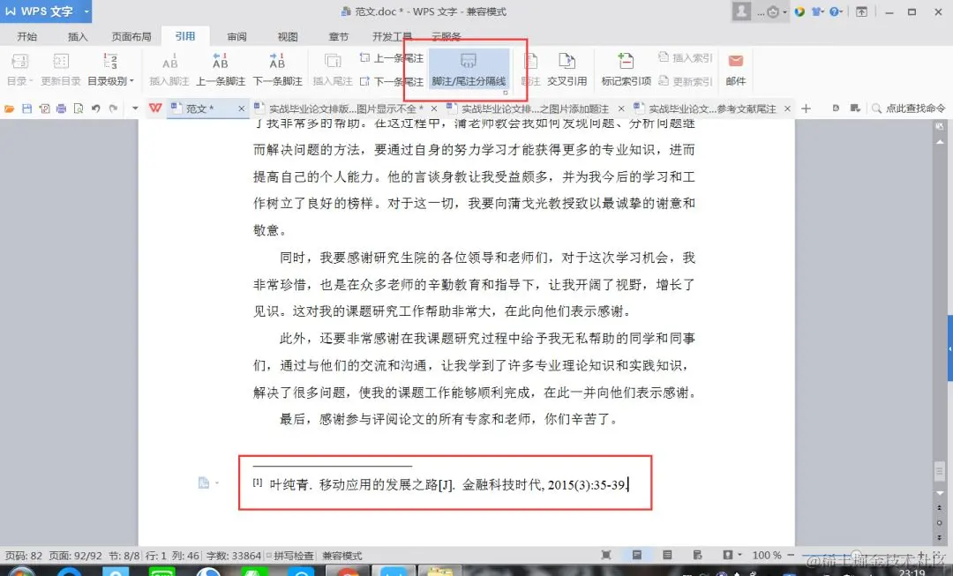Image resolution: width=953 pixels, height=576 pixels.
Task: Open the 视图 ribbon tab
Action: [x=288, y=36]
